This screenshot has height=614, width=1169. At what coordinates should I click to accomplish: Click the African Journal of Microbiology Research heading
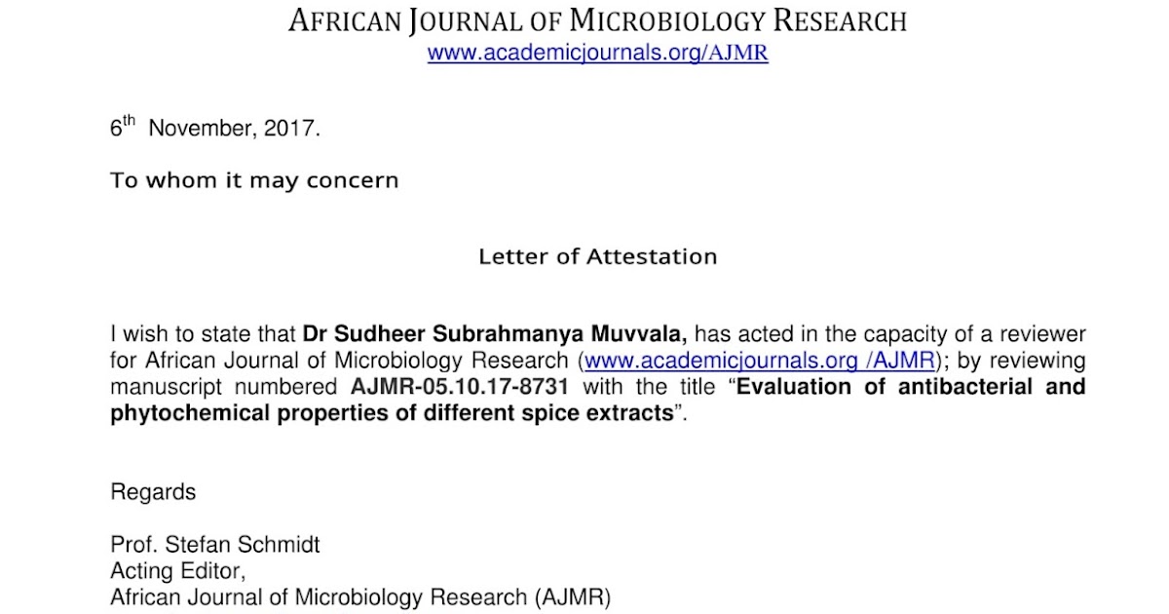click(x=597, y=20)
